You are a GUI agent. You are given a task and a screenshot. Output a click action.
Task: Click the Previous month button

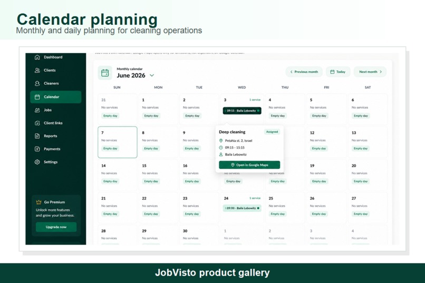coord(304,72)
